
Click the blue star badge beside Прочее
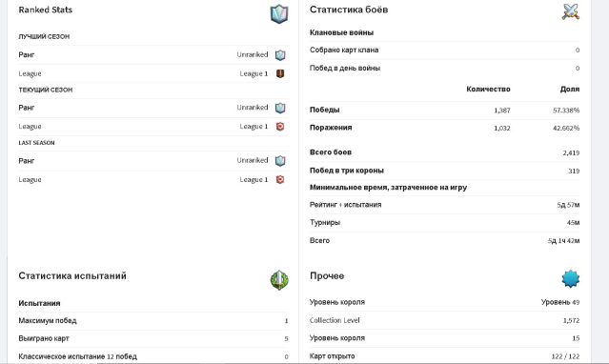pyautogui.click(x=571, y=278)
